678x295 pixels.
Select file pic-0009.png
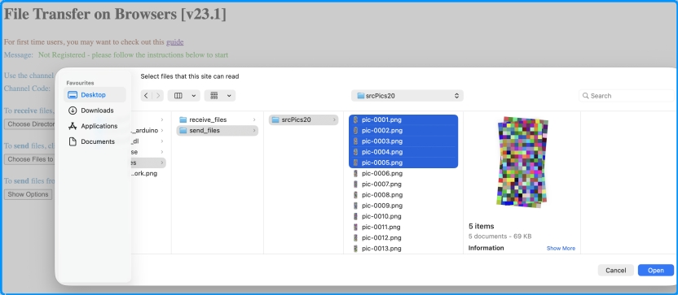403,206
